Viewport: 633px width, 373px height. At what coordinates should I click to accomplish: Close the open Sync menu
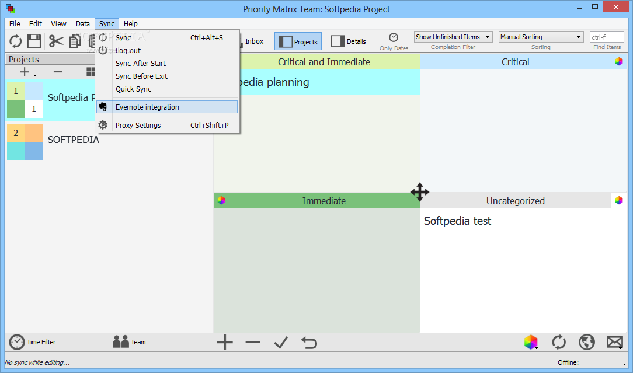pyautogui.click(x=107, y=24)
